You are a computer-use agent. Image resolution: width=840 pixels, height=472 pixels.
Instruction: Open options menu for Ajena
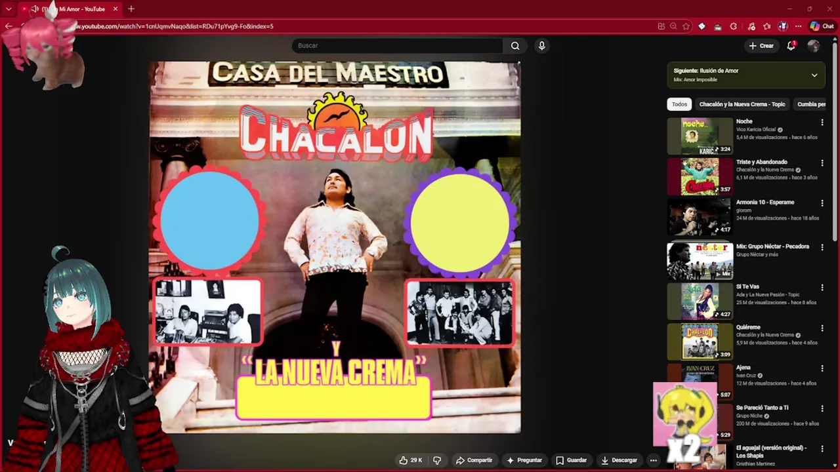tap(822, 368)
